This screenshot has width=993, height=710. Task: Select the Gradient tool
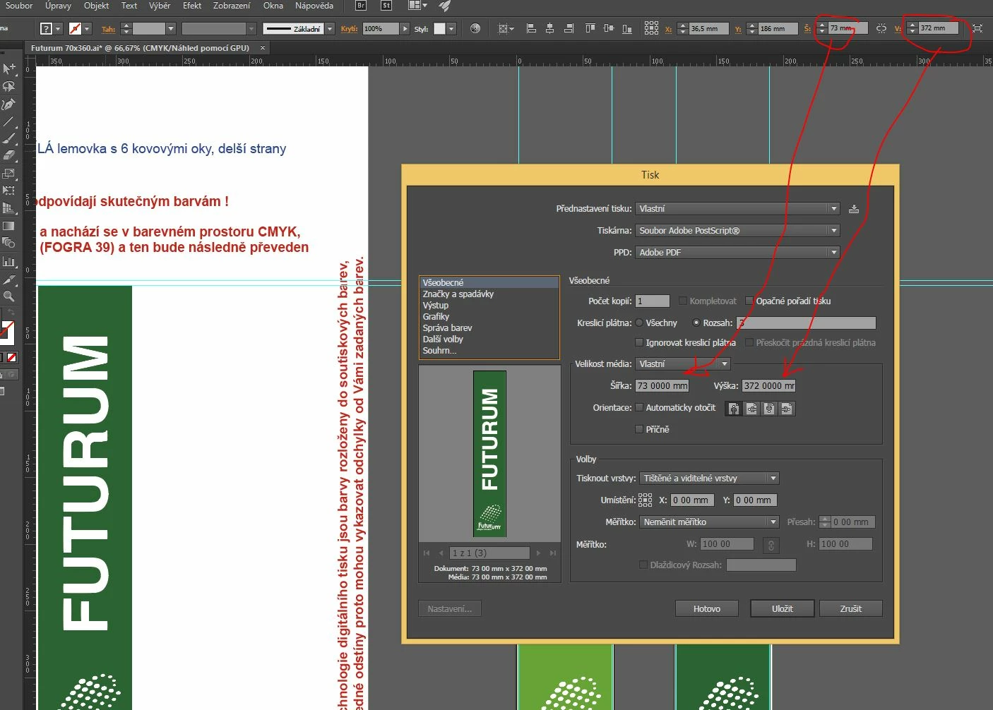coord(8,226)
